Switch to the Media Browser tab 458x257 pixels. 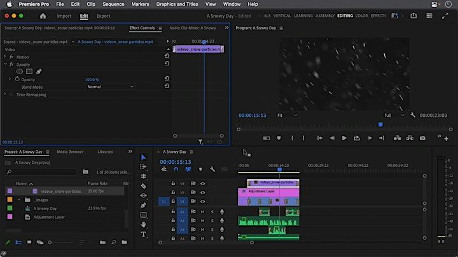pos(70,152)
